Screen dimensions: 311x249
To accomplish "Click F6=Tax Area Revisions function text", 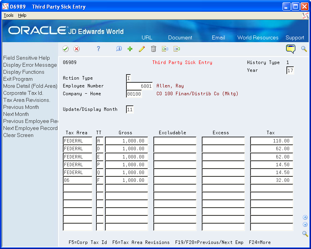I will point(141,242).
